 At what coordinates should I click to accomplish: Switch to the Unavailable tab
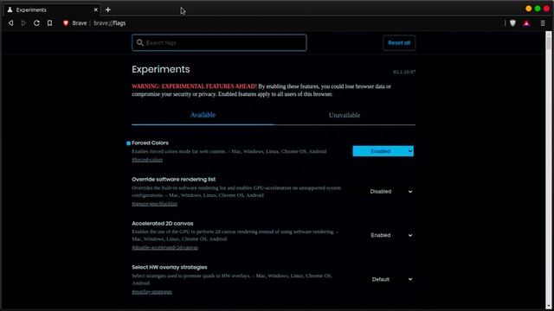[345, 115]
